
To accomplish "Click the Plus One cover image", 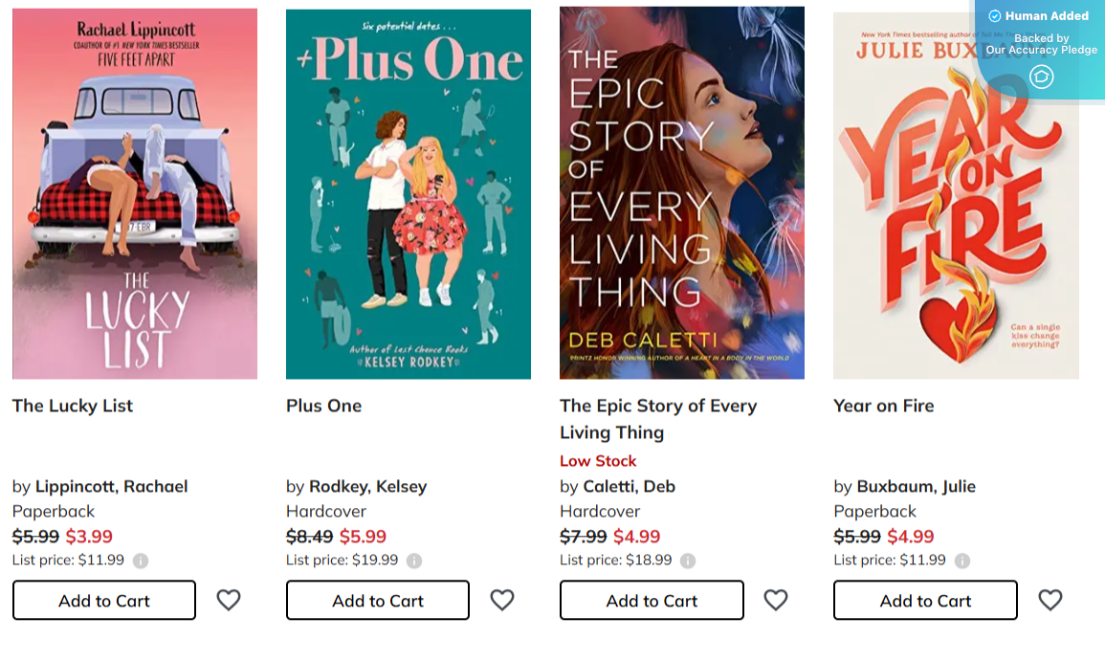I will [408, 192].
